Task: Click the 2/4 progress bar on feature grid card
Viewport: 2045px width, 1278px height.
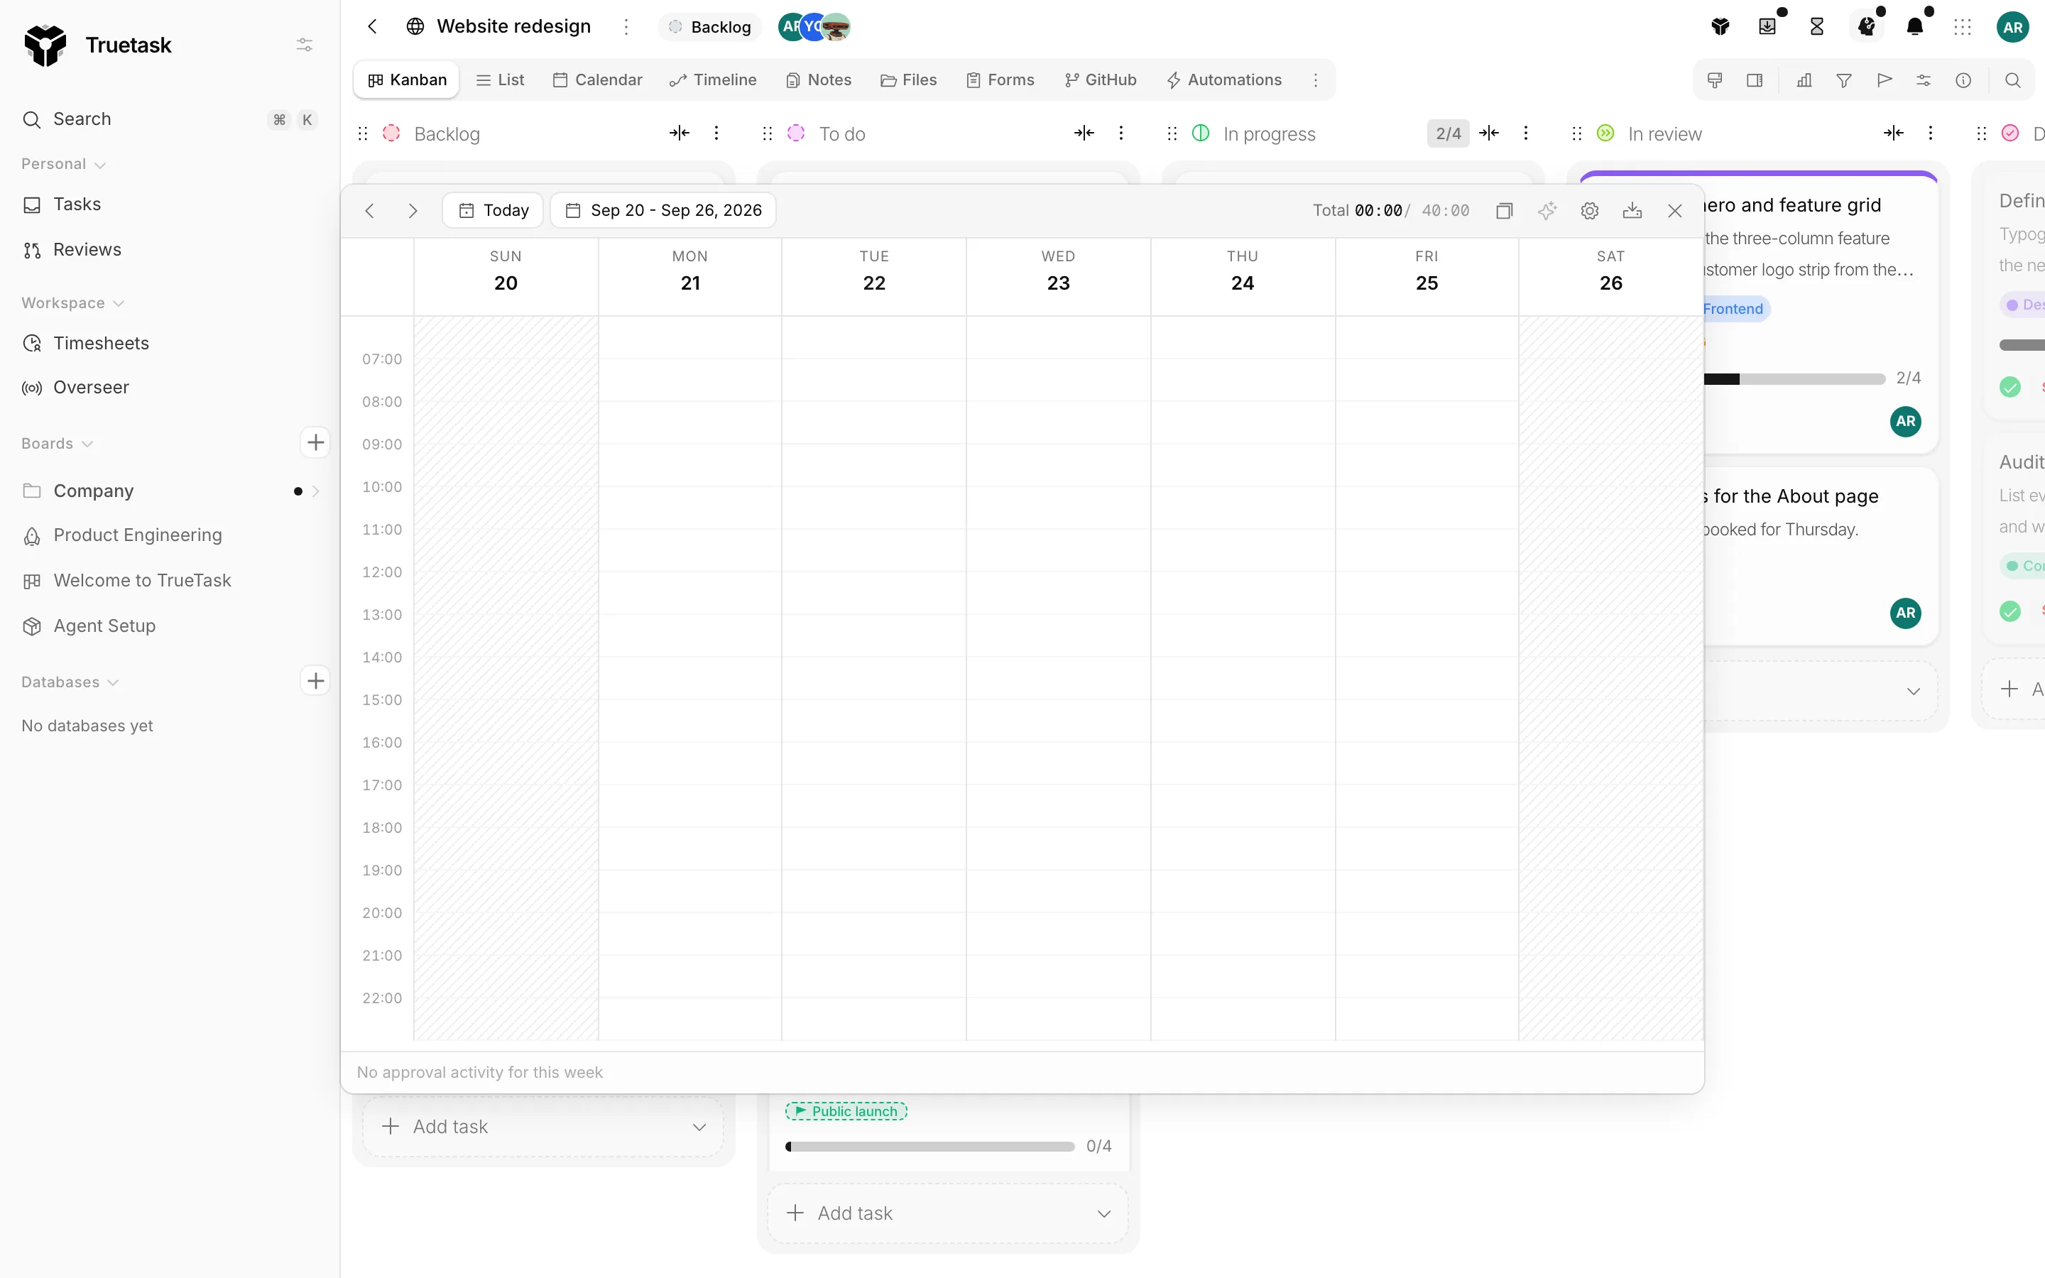Action: (1795, 378)
